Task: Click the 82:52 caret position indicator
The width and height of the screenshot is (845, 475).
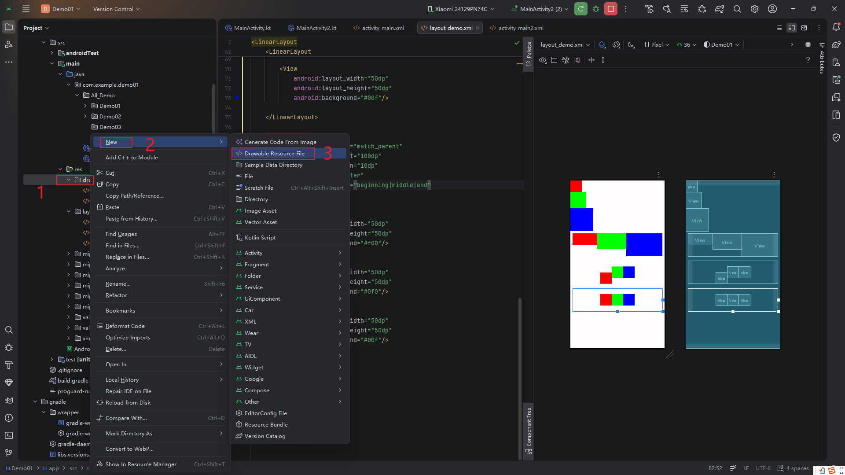Action: [715, 468]
